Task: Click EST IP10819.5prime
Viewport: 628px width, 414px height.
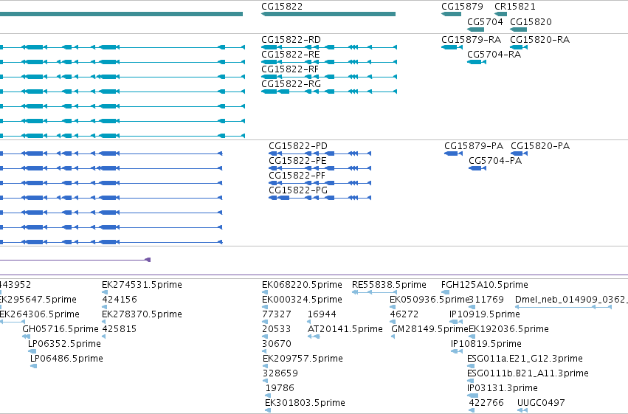Action: (486, 344)
